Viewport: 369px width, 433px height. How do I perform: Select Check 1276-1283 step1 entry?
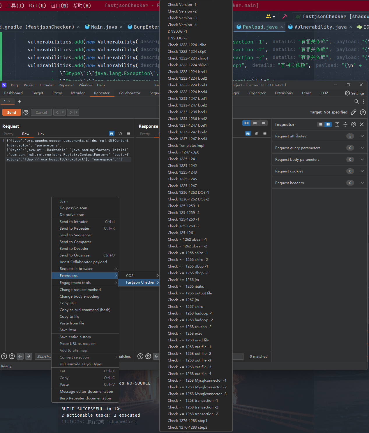pyautogui.click(x=196, y=421)
